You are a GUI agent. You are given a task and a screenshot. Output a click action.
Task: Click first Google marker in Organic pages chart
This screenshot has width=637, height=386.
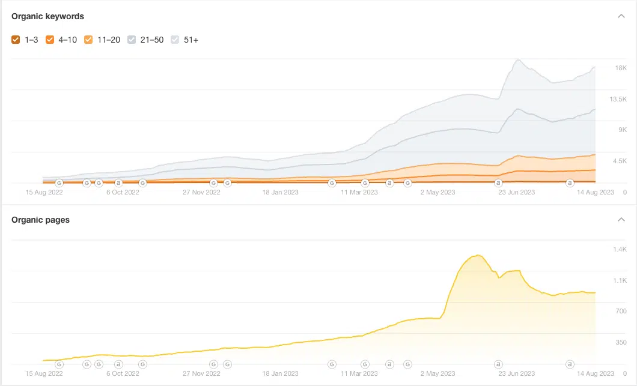[x=59, y=364]
